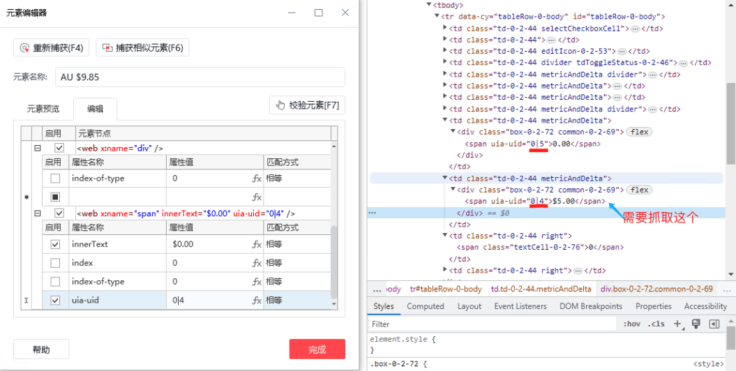Collapse the tbody node in DevTools
Screen dimensions: 736x371
pos(428,5)
